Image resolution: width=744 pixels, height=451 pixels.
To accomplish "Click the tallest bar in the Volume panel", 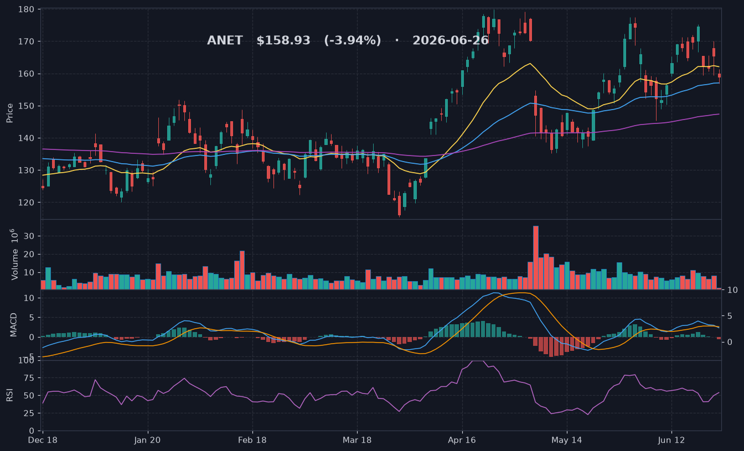I will pos(535,257).
